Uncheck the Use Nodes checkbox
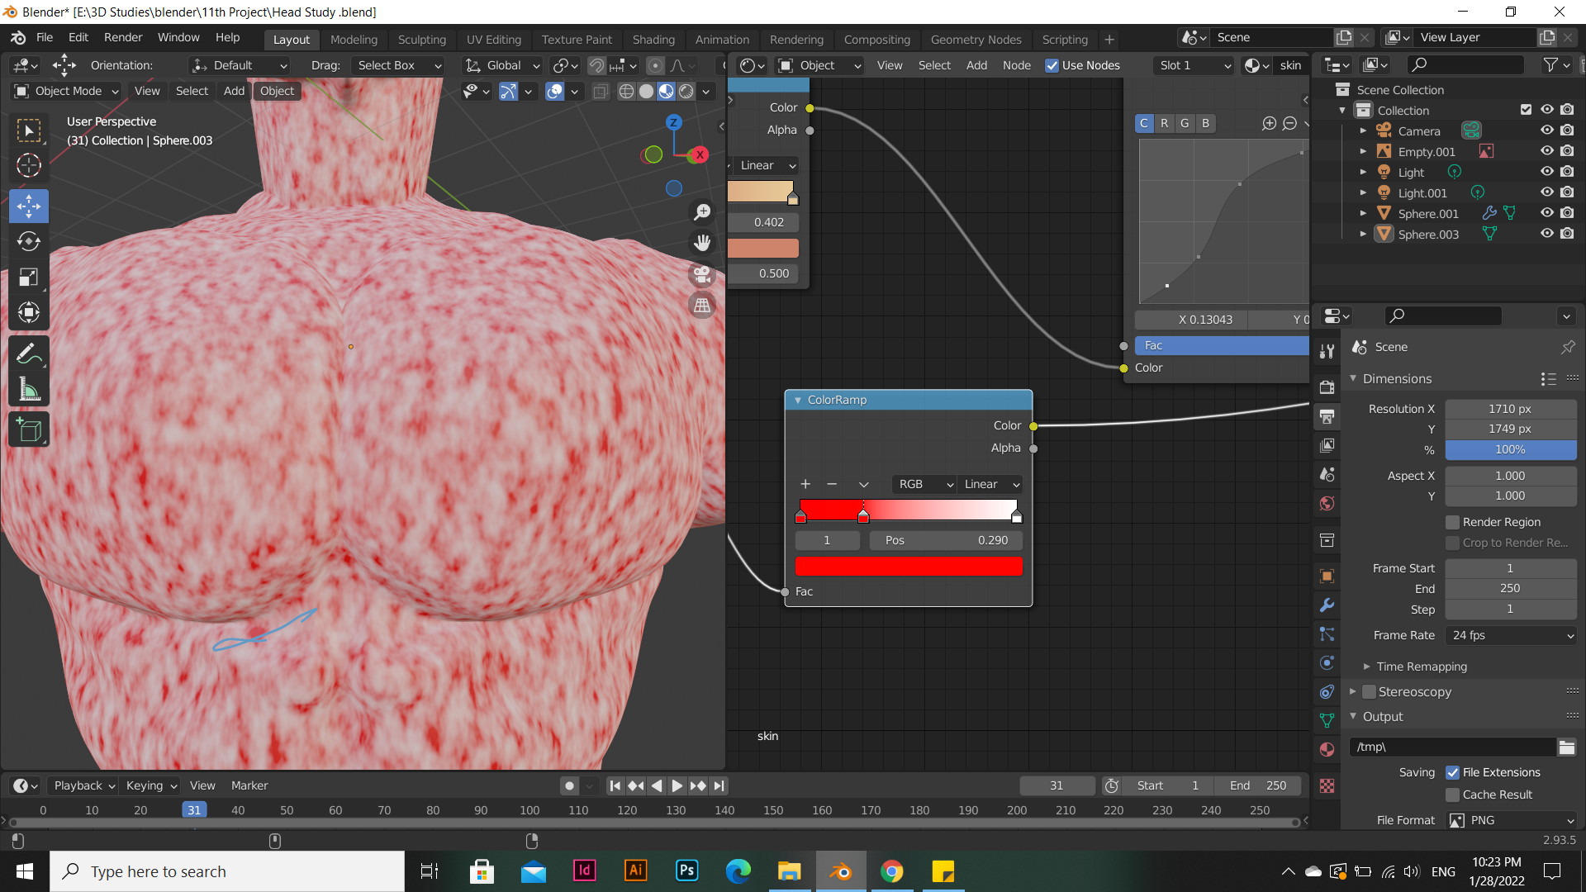Image resolution: width=1586 pixels, height=892 pixels. tap(1052, 65)
